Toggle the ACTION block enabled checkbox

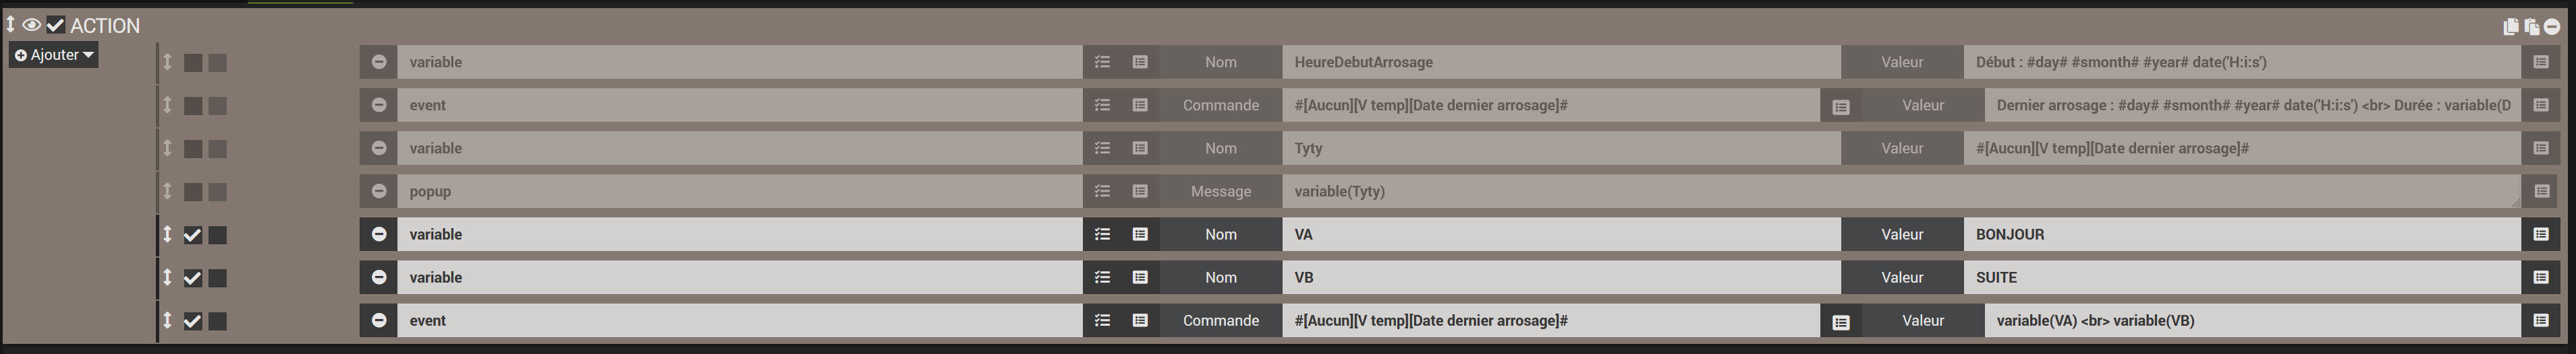click(56, 25)
